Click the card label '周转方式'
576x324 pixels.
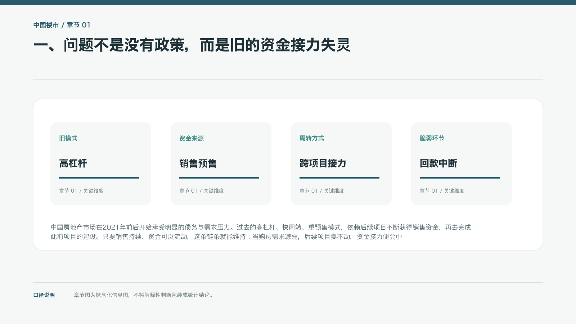click(312, 138)
